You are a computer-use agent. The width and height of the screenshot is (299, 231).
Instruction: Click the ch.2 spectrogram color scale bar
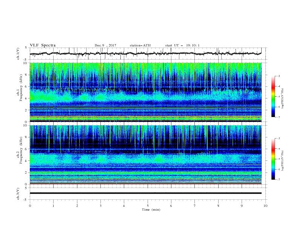[x=273, y=159]
